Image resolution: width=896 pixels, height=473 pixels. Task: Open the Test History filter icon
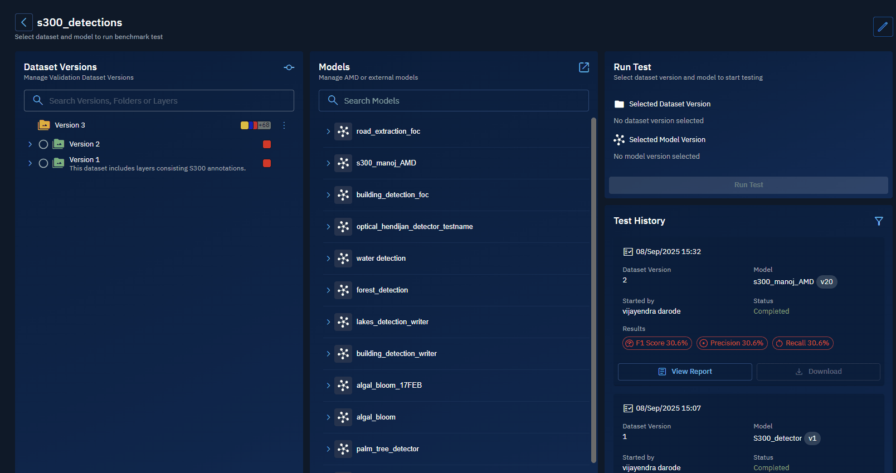pyautogui.click(x=879, y=221)
